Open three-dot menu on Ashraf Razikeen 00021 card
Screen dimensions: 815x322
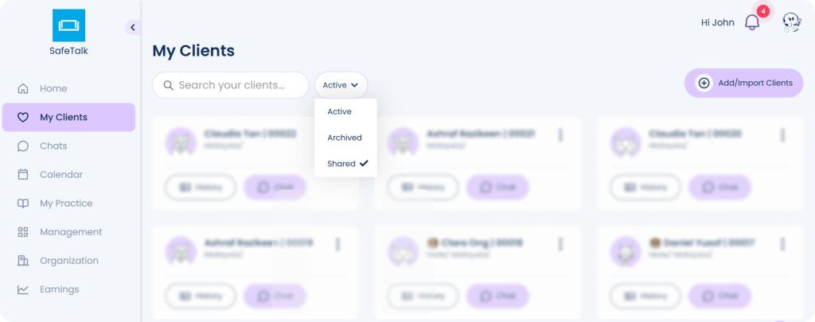(x=560, y=135)
